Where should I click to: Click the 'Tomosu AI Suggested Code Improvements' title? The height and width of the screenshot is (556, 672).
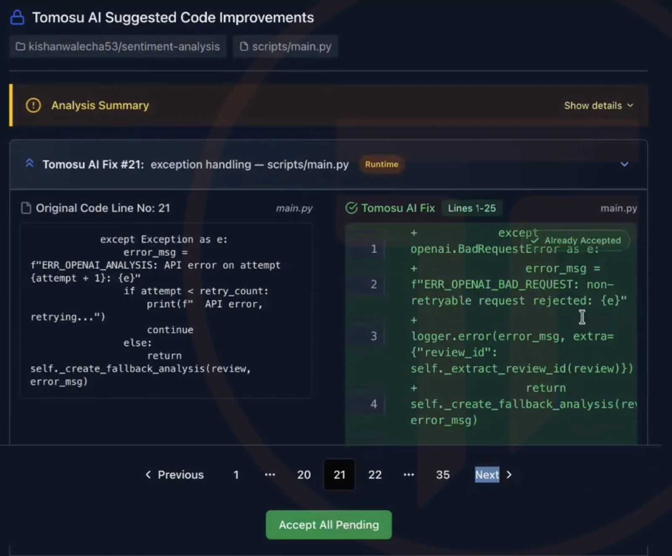173,18
